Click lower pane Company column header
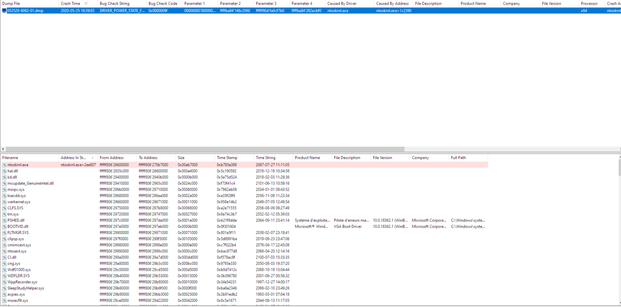621x307 pixels. pos(430,158)
